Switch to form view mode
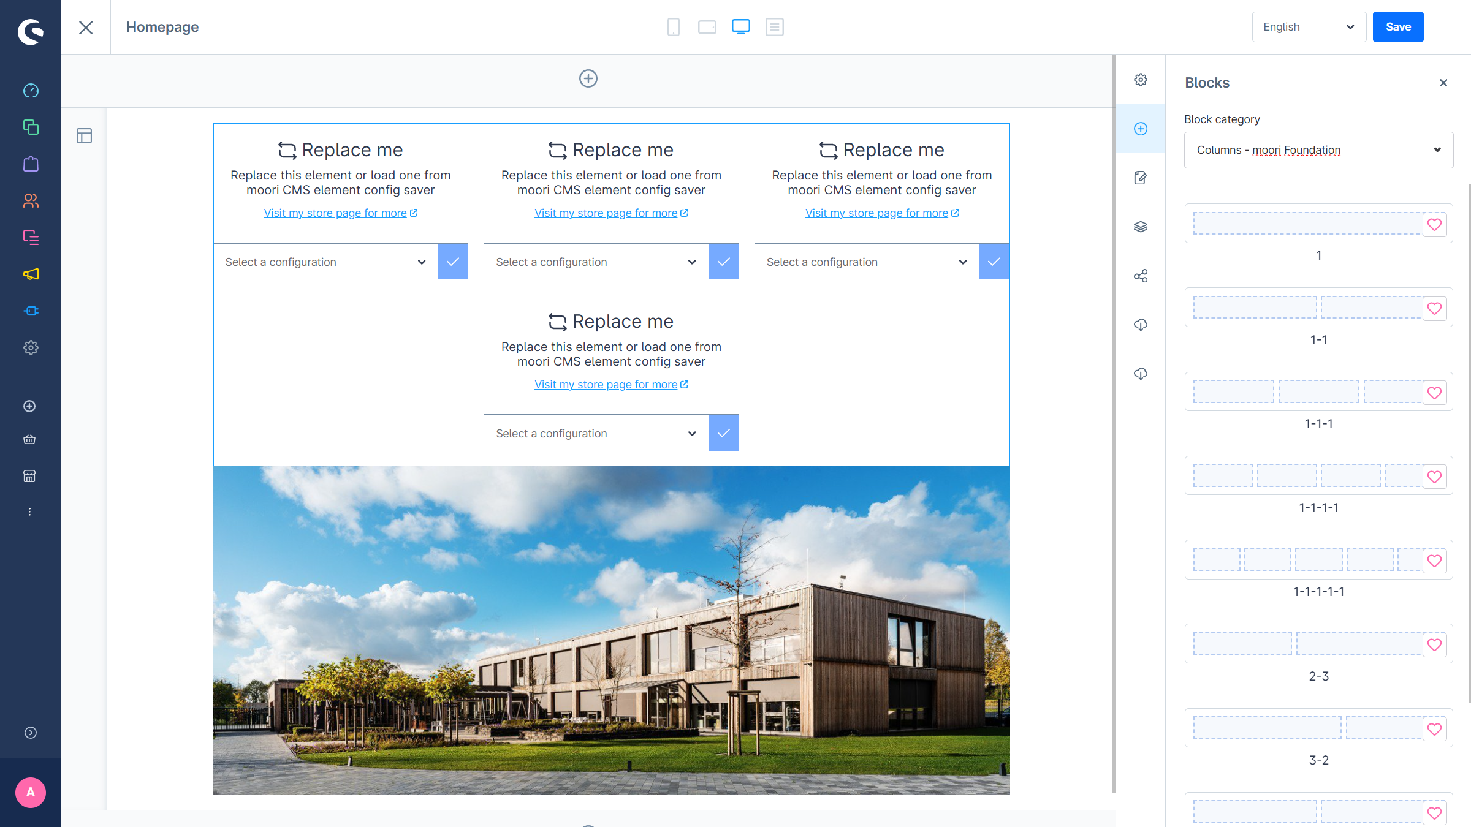This screenshot has height=827, width=1471. click(775, 27)
